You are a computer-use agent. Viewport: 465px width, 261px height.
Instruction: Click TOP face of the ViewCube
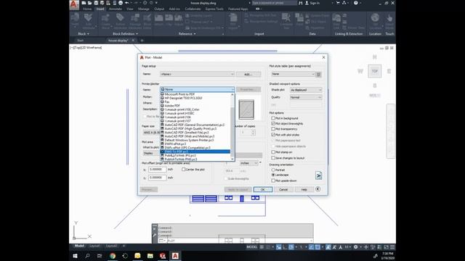375,71
